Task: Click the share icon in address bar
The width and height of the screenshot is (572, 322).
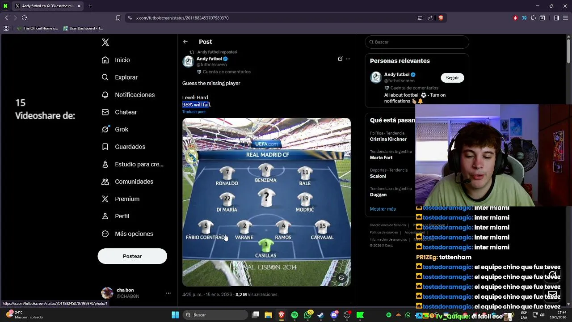Action: (x=430, y=18)
